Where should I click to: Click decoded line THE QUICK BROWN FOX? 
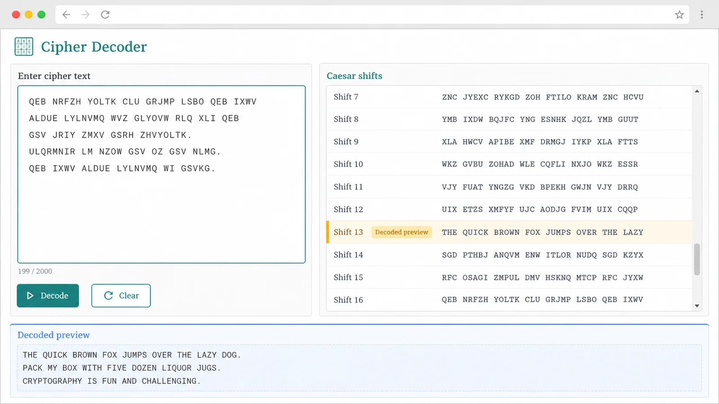tap(132, 355)
